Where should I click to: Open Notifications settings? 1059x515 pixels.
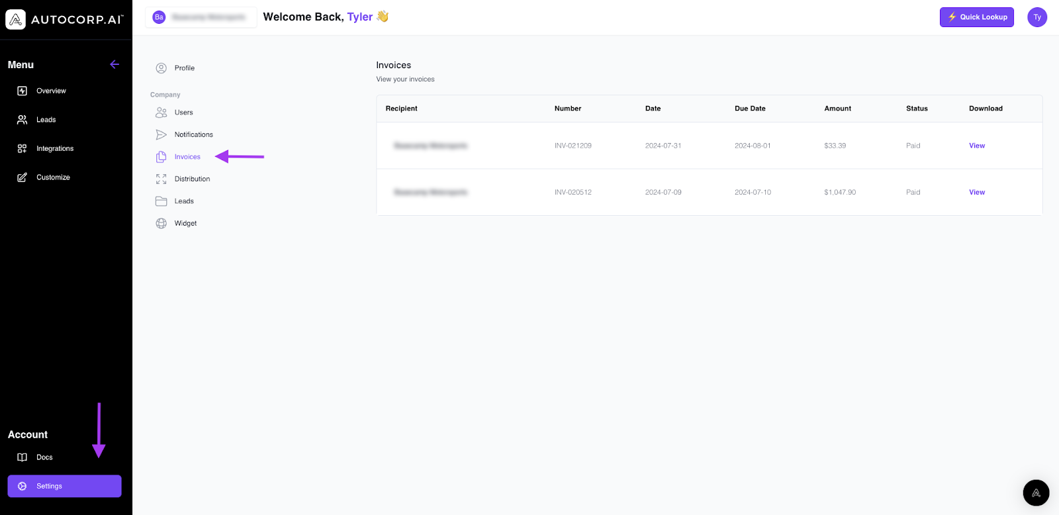193,134
